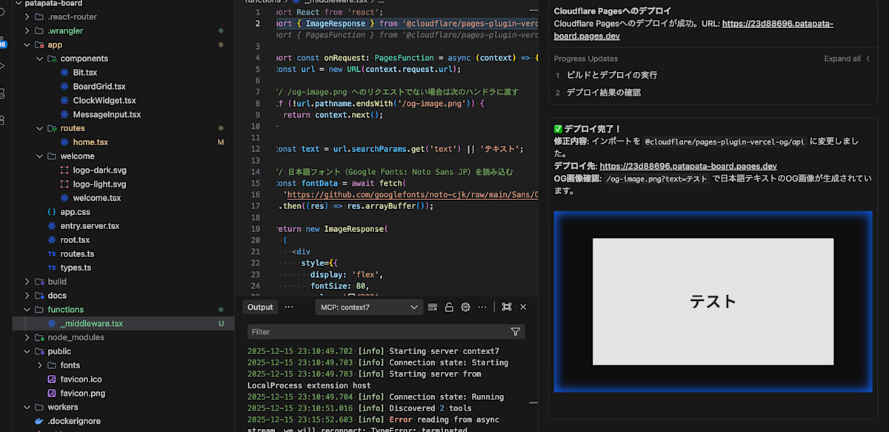Toggle the auto-scroll lock in Output panel

tap(449, 307)
